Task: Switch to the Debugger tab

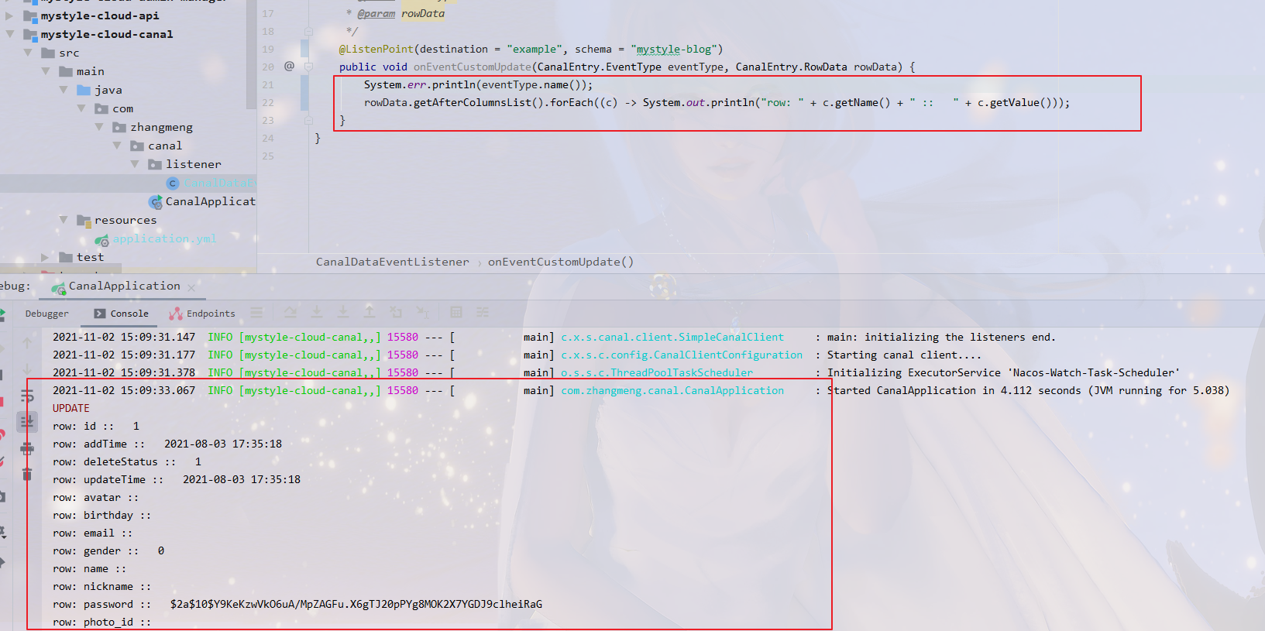Action: point(46,314)
